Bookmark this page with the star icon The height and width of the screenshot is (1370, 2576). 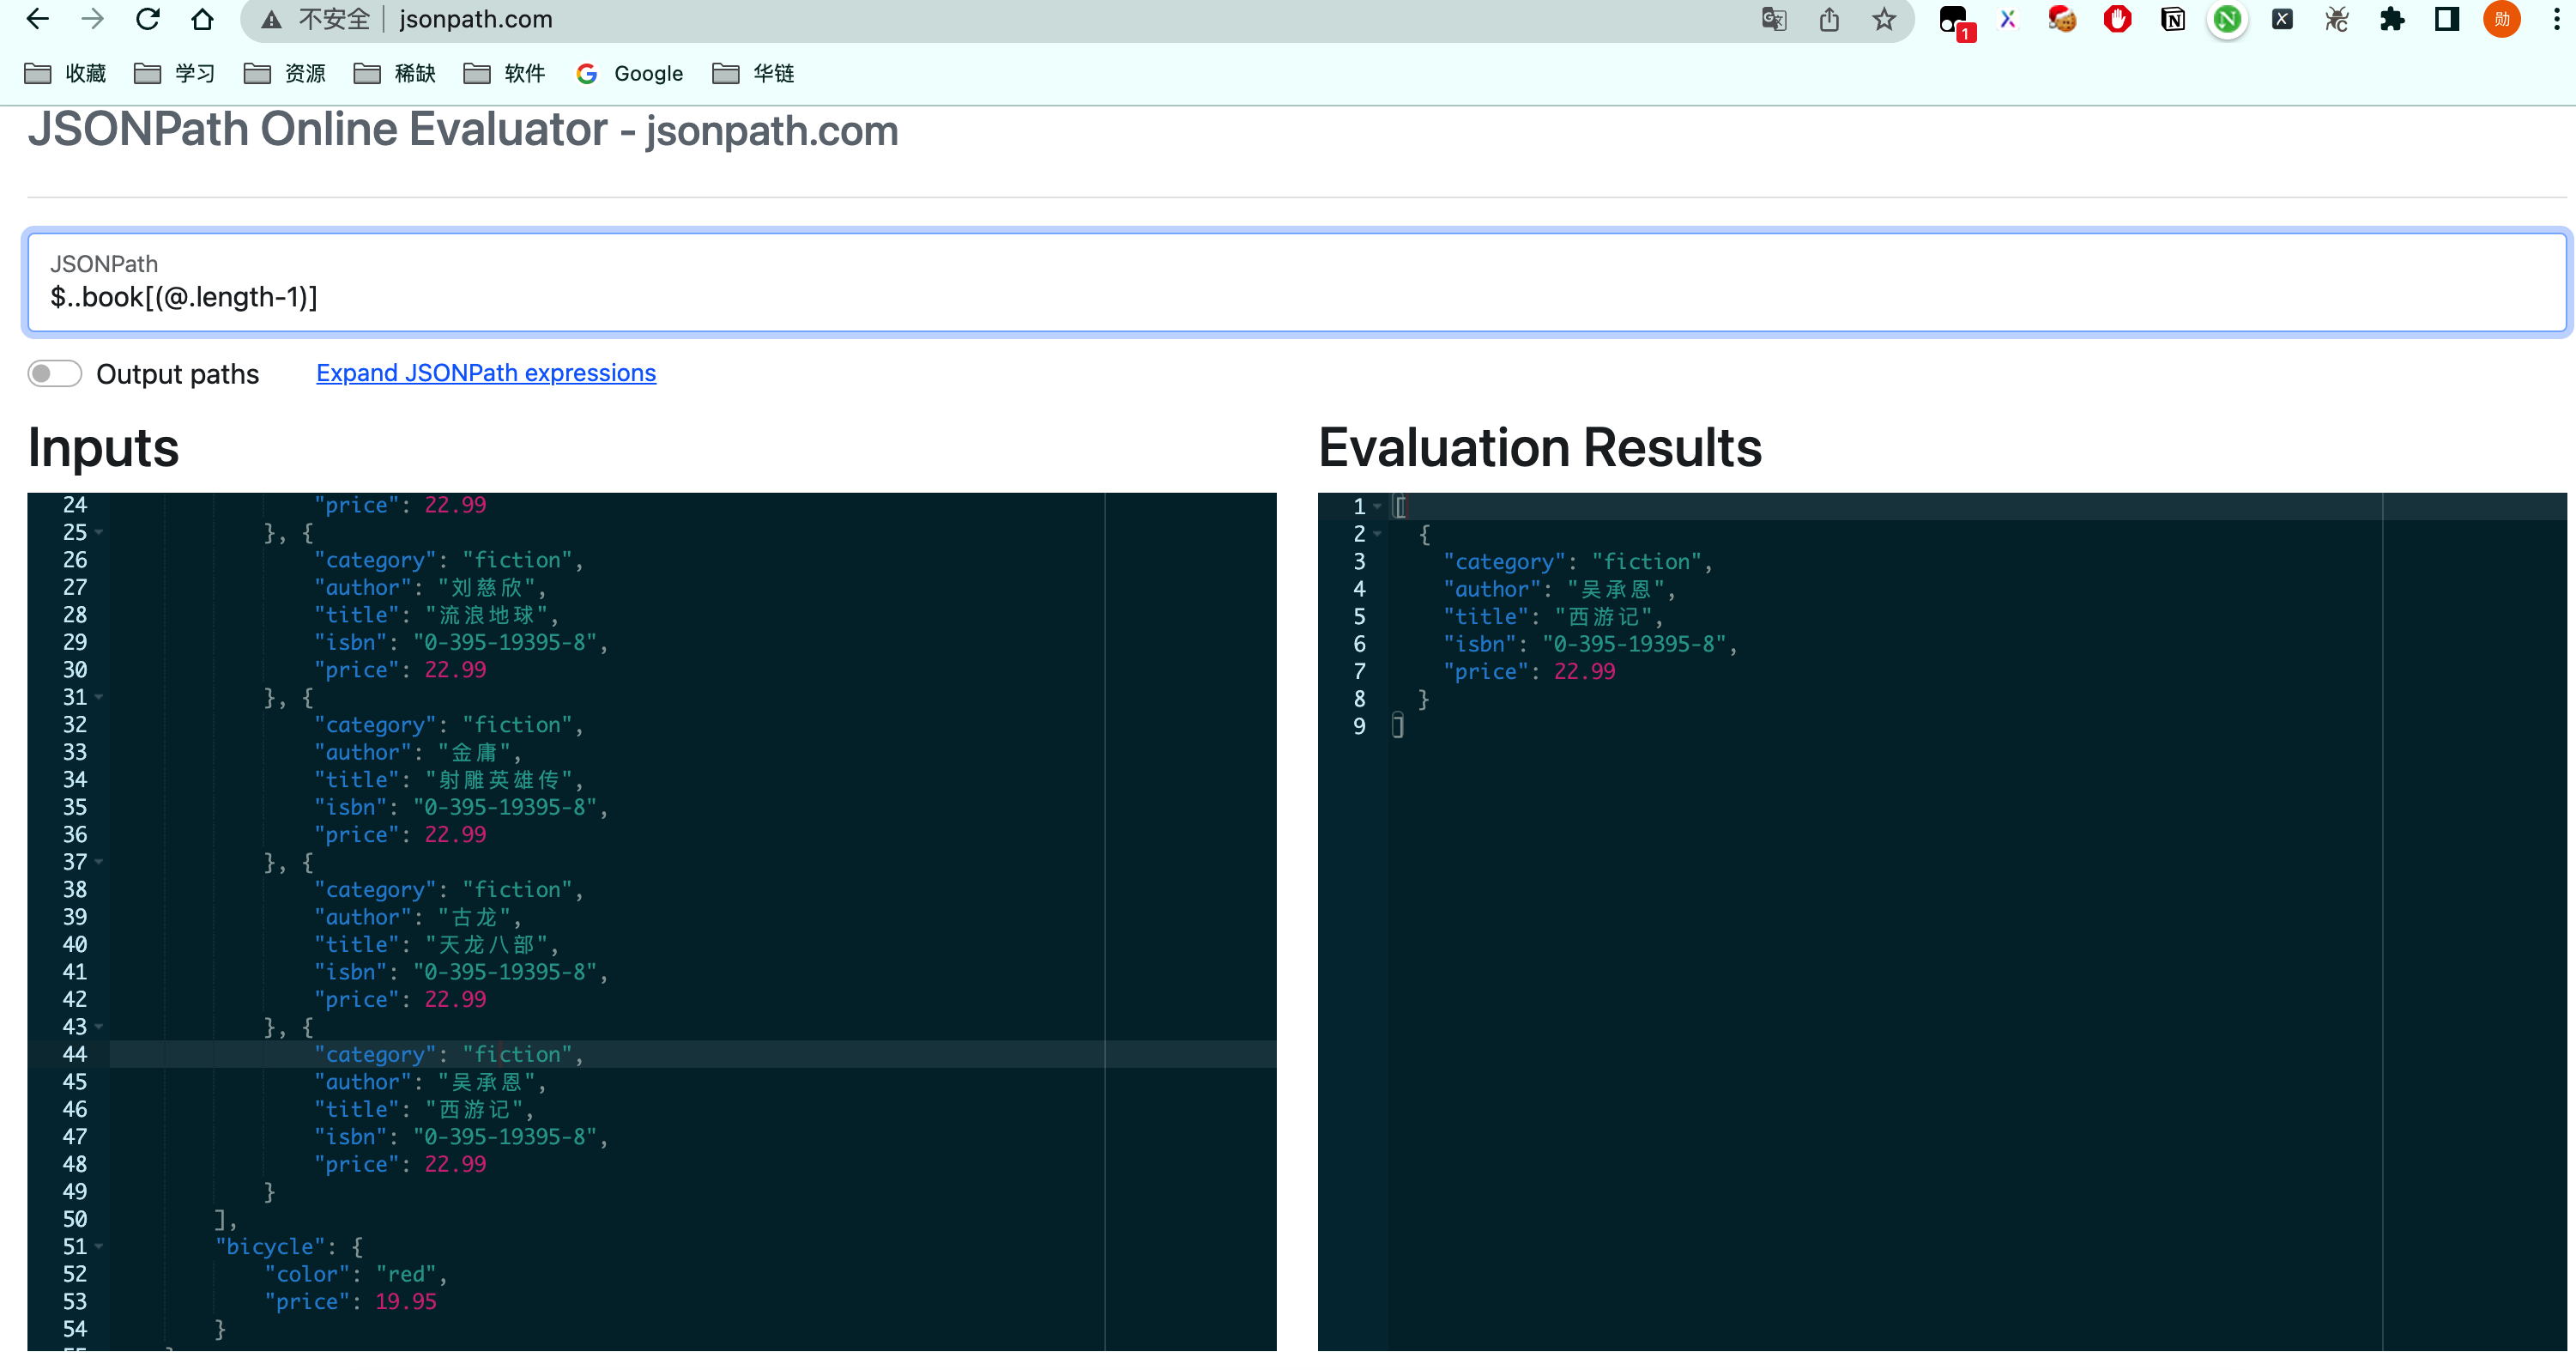tap(1884, 19)
